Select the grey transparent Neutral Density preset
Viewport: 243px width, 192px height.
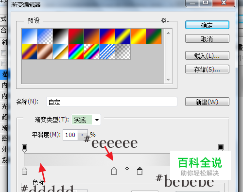coord(122,52)
